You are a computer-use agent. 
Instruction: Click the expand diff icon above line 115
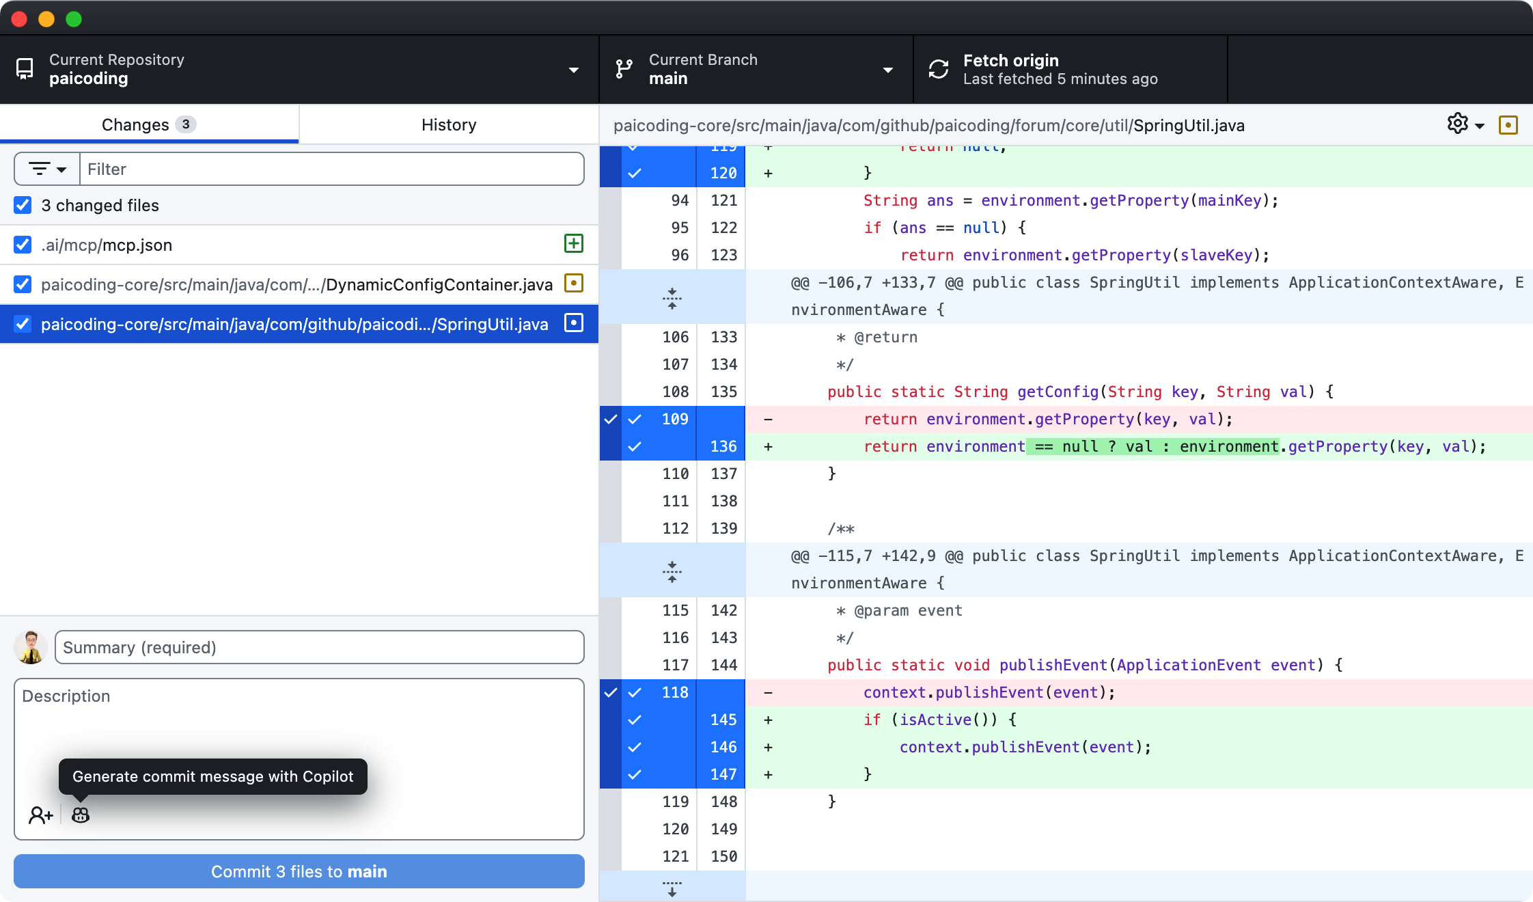point(672,571)
